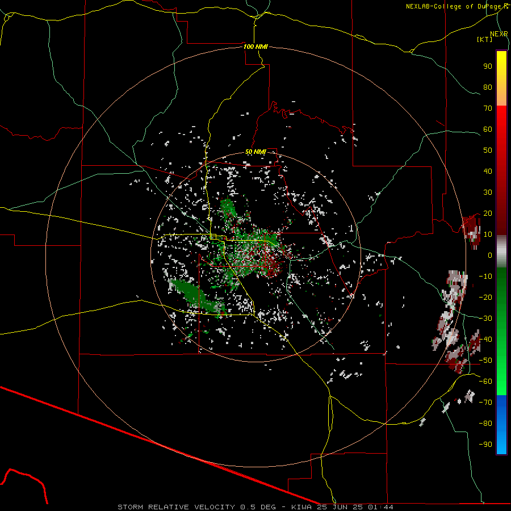Click the 70 knot scale label
Screen dimensions: 511x511
(488, 108)
